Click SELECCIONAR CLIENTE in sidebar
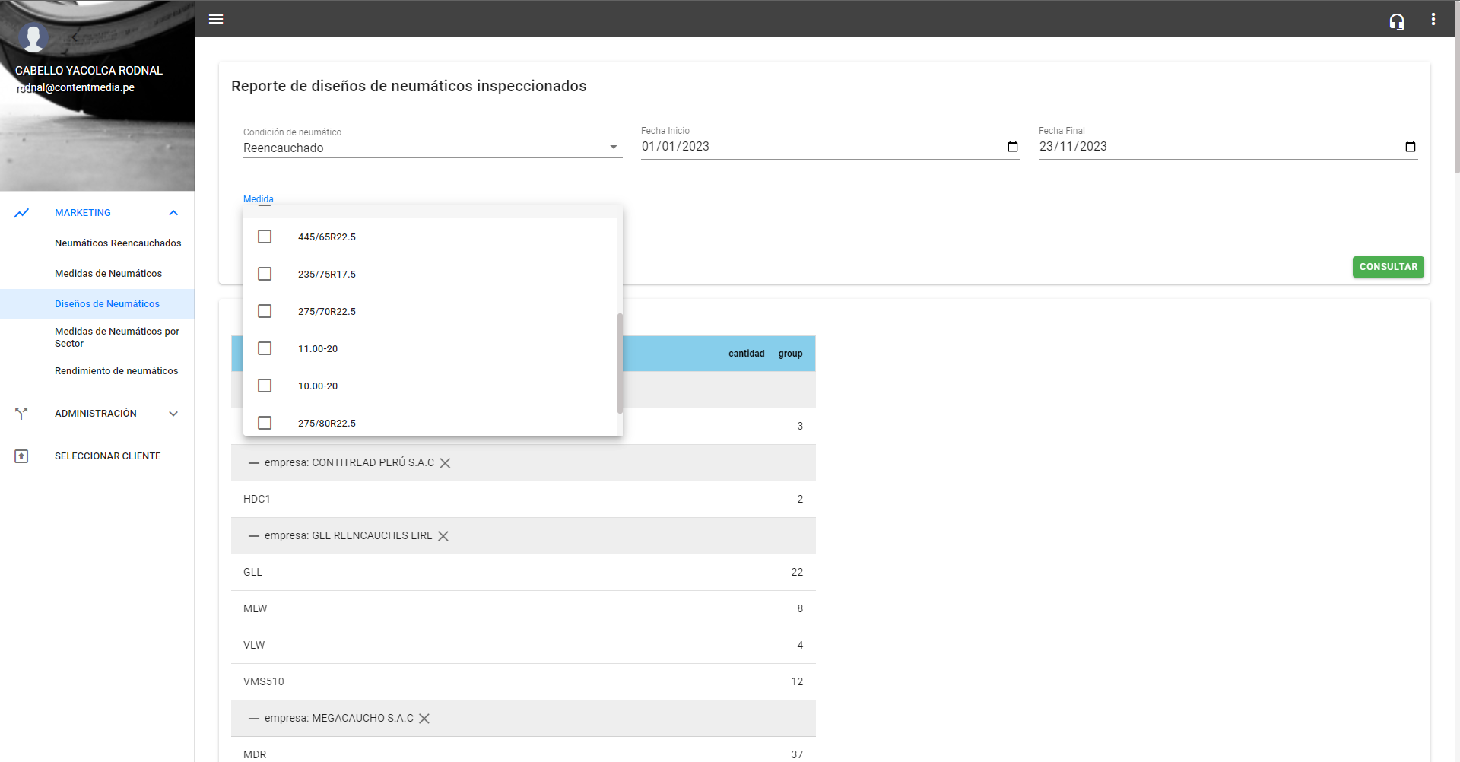 pyautogui.click(x=107, y=456)
